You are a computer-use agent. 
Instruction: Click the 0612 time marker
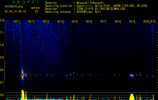point(31,21)
